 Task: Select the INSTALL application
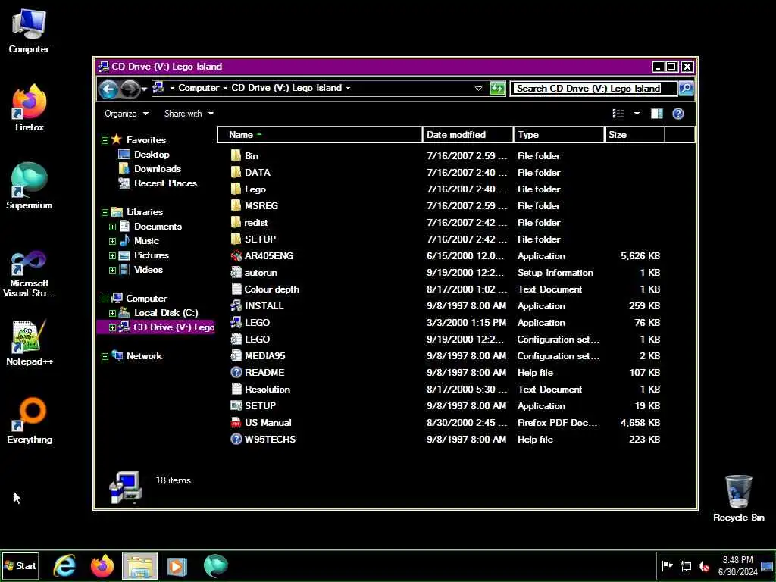258,306
